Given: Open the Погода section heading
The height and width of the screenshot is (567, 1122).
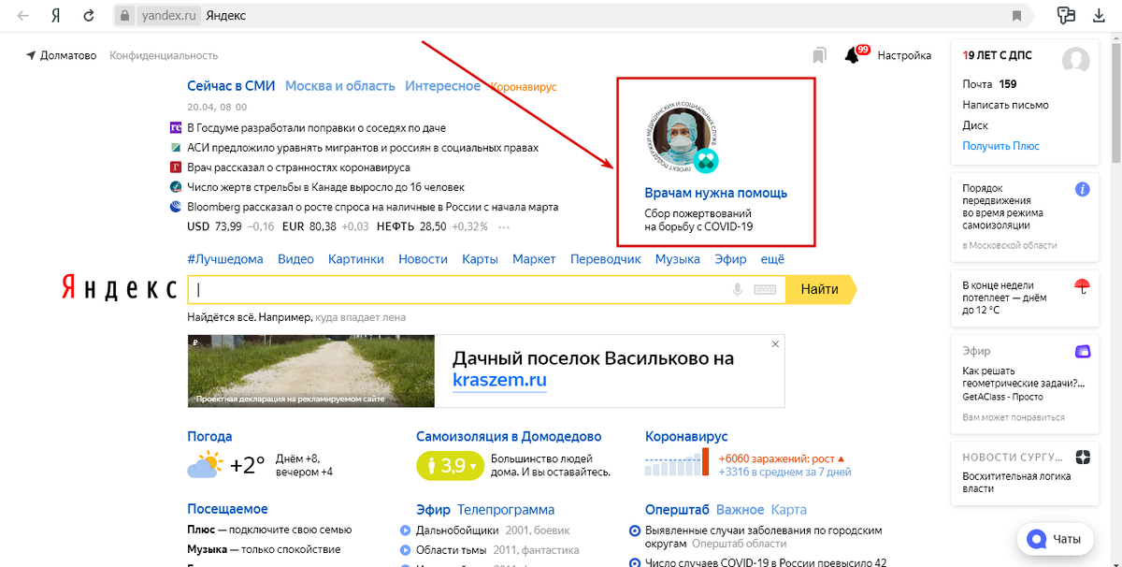Looking at the screenshot, I should tap(209, 437).
